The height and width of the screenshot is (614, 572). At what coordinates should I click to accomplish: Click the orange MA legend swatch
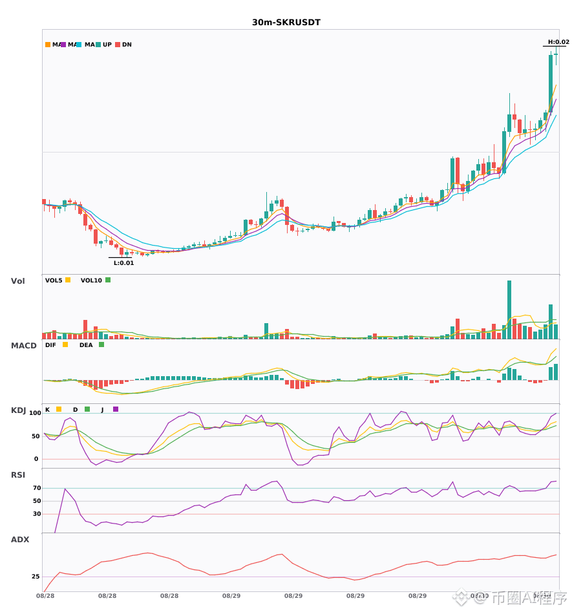tap(48, 45)
